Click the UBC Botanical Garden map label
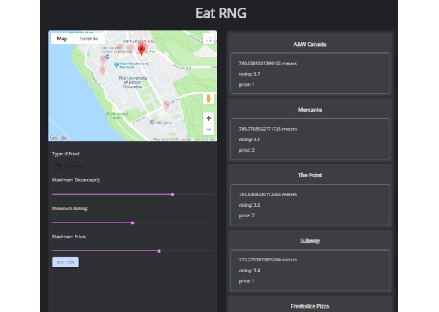Viewport: 439px width, 312px height. 116,116
